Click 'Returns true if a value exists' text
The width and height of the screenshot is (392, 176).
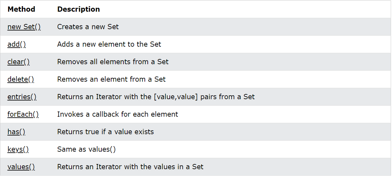[105, 132]
